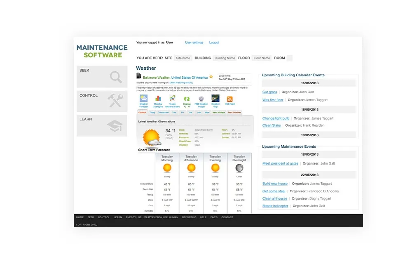
Task: Click the Building Name breadcrumb field
Action: [x=225, y=58]
